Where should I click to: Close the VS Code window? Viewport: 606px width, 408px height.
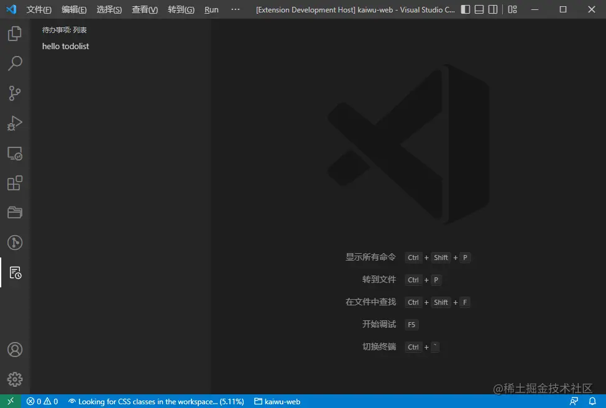click(x=592, y=9)
